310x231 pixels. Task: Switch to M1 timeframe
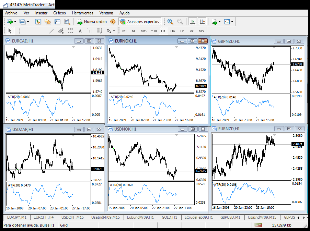(x=125, y=31)
